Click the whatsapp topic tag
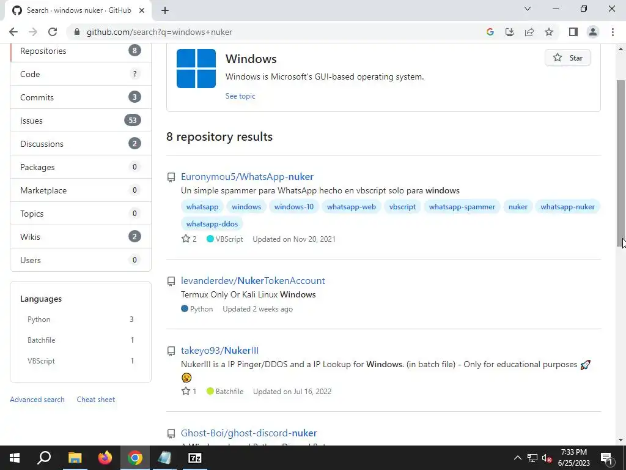The image size is (626, 470). pos(202,207)
